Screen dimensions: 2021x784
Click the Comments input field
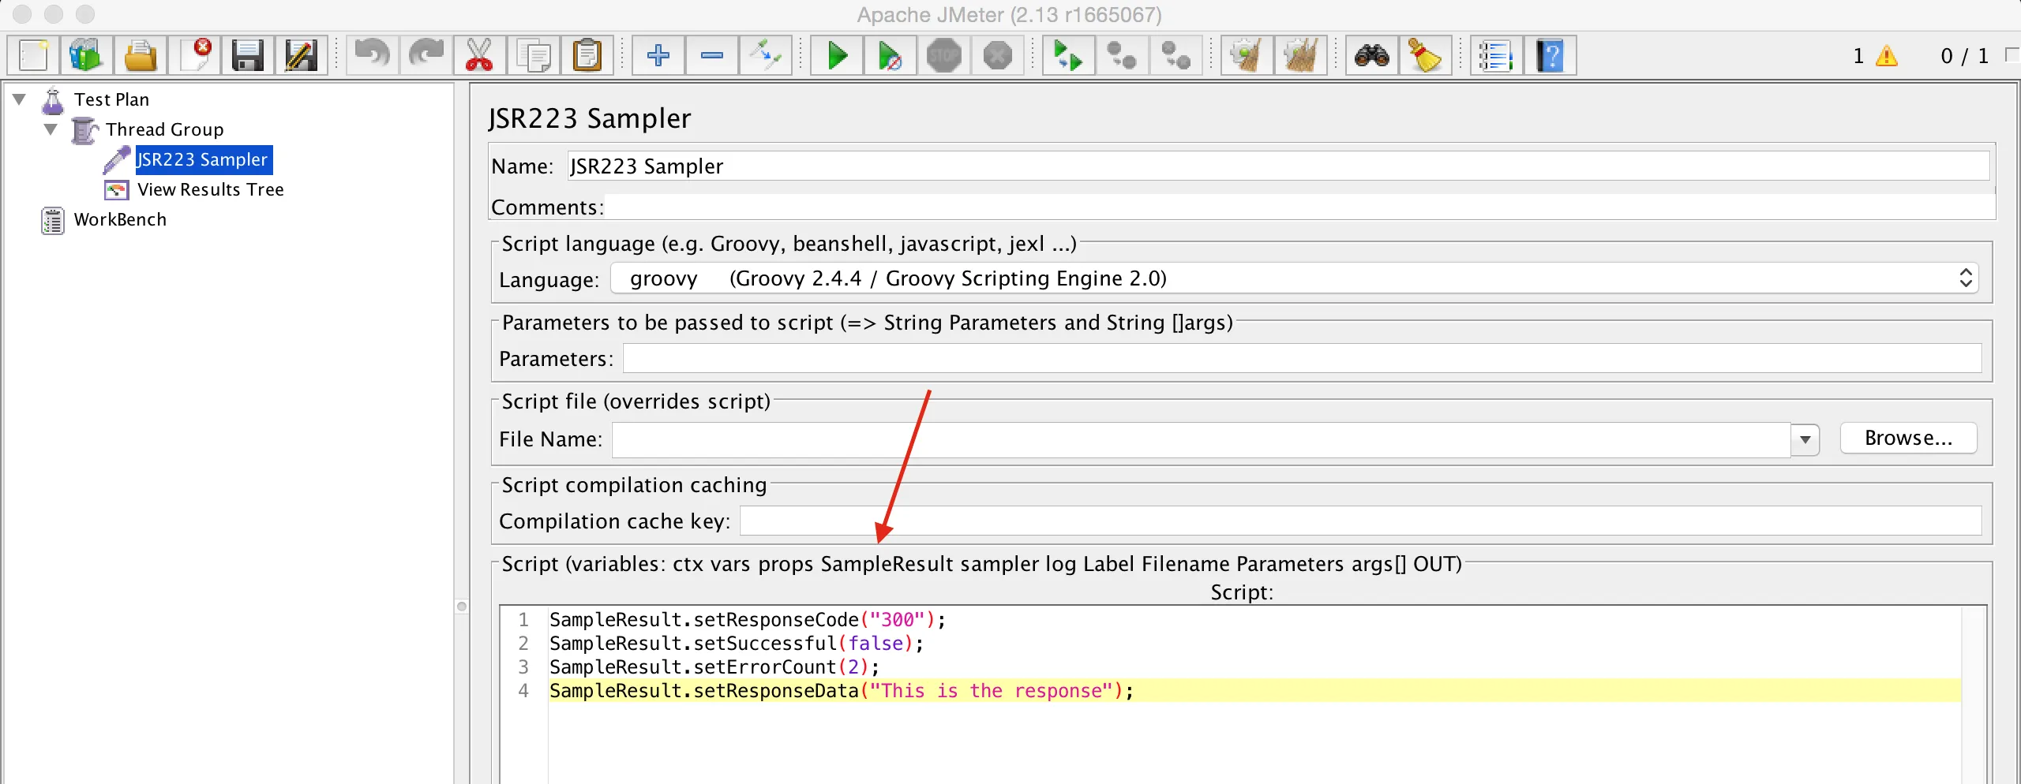tap(1300, 207)
